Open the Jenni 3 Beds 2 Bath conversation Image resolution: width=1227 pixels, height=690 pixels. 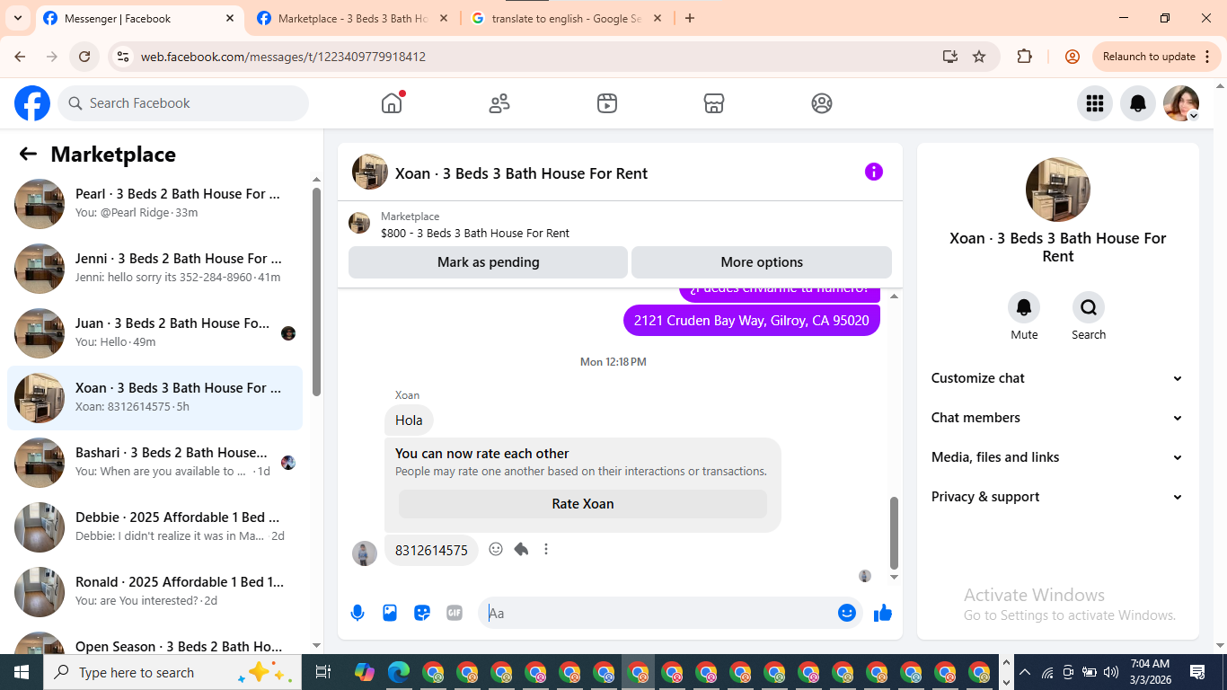[155, 269]
